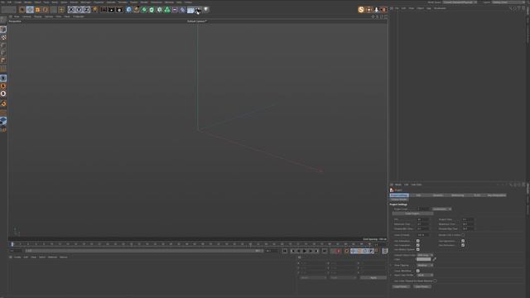Click Apply in Coordinates manager
The height and width of the screenshot is (298, 530).
pos(373,278)
